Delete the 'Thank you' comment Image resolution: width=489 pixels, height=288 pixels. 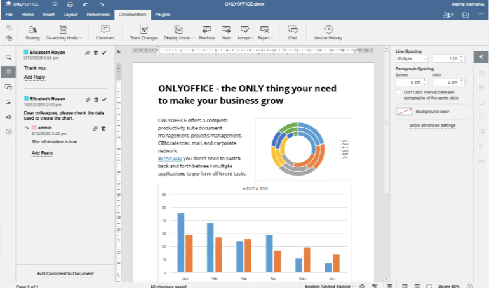(x=96, y=53)
